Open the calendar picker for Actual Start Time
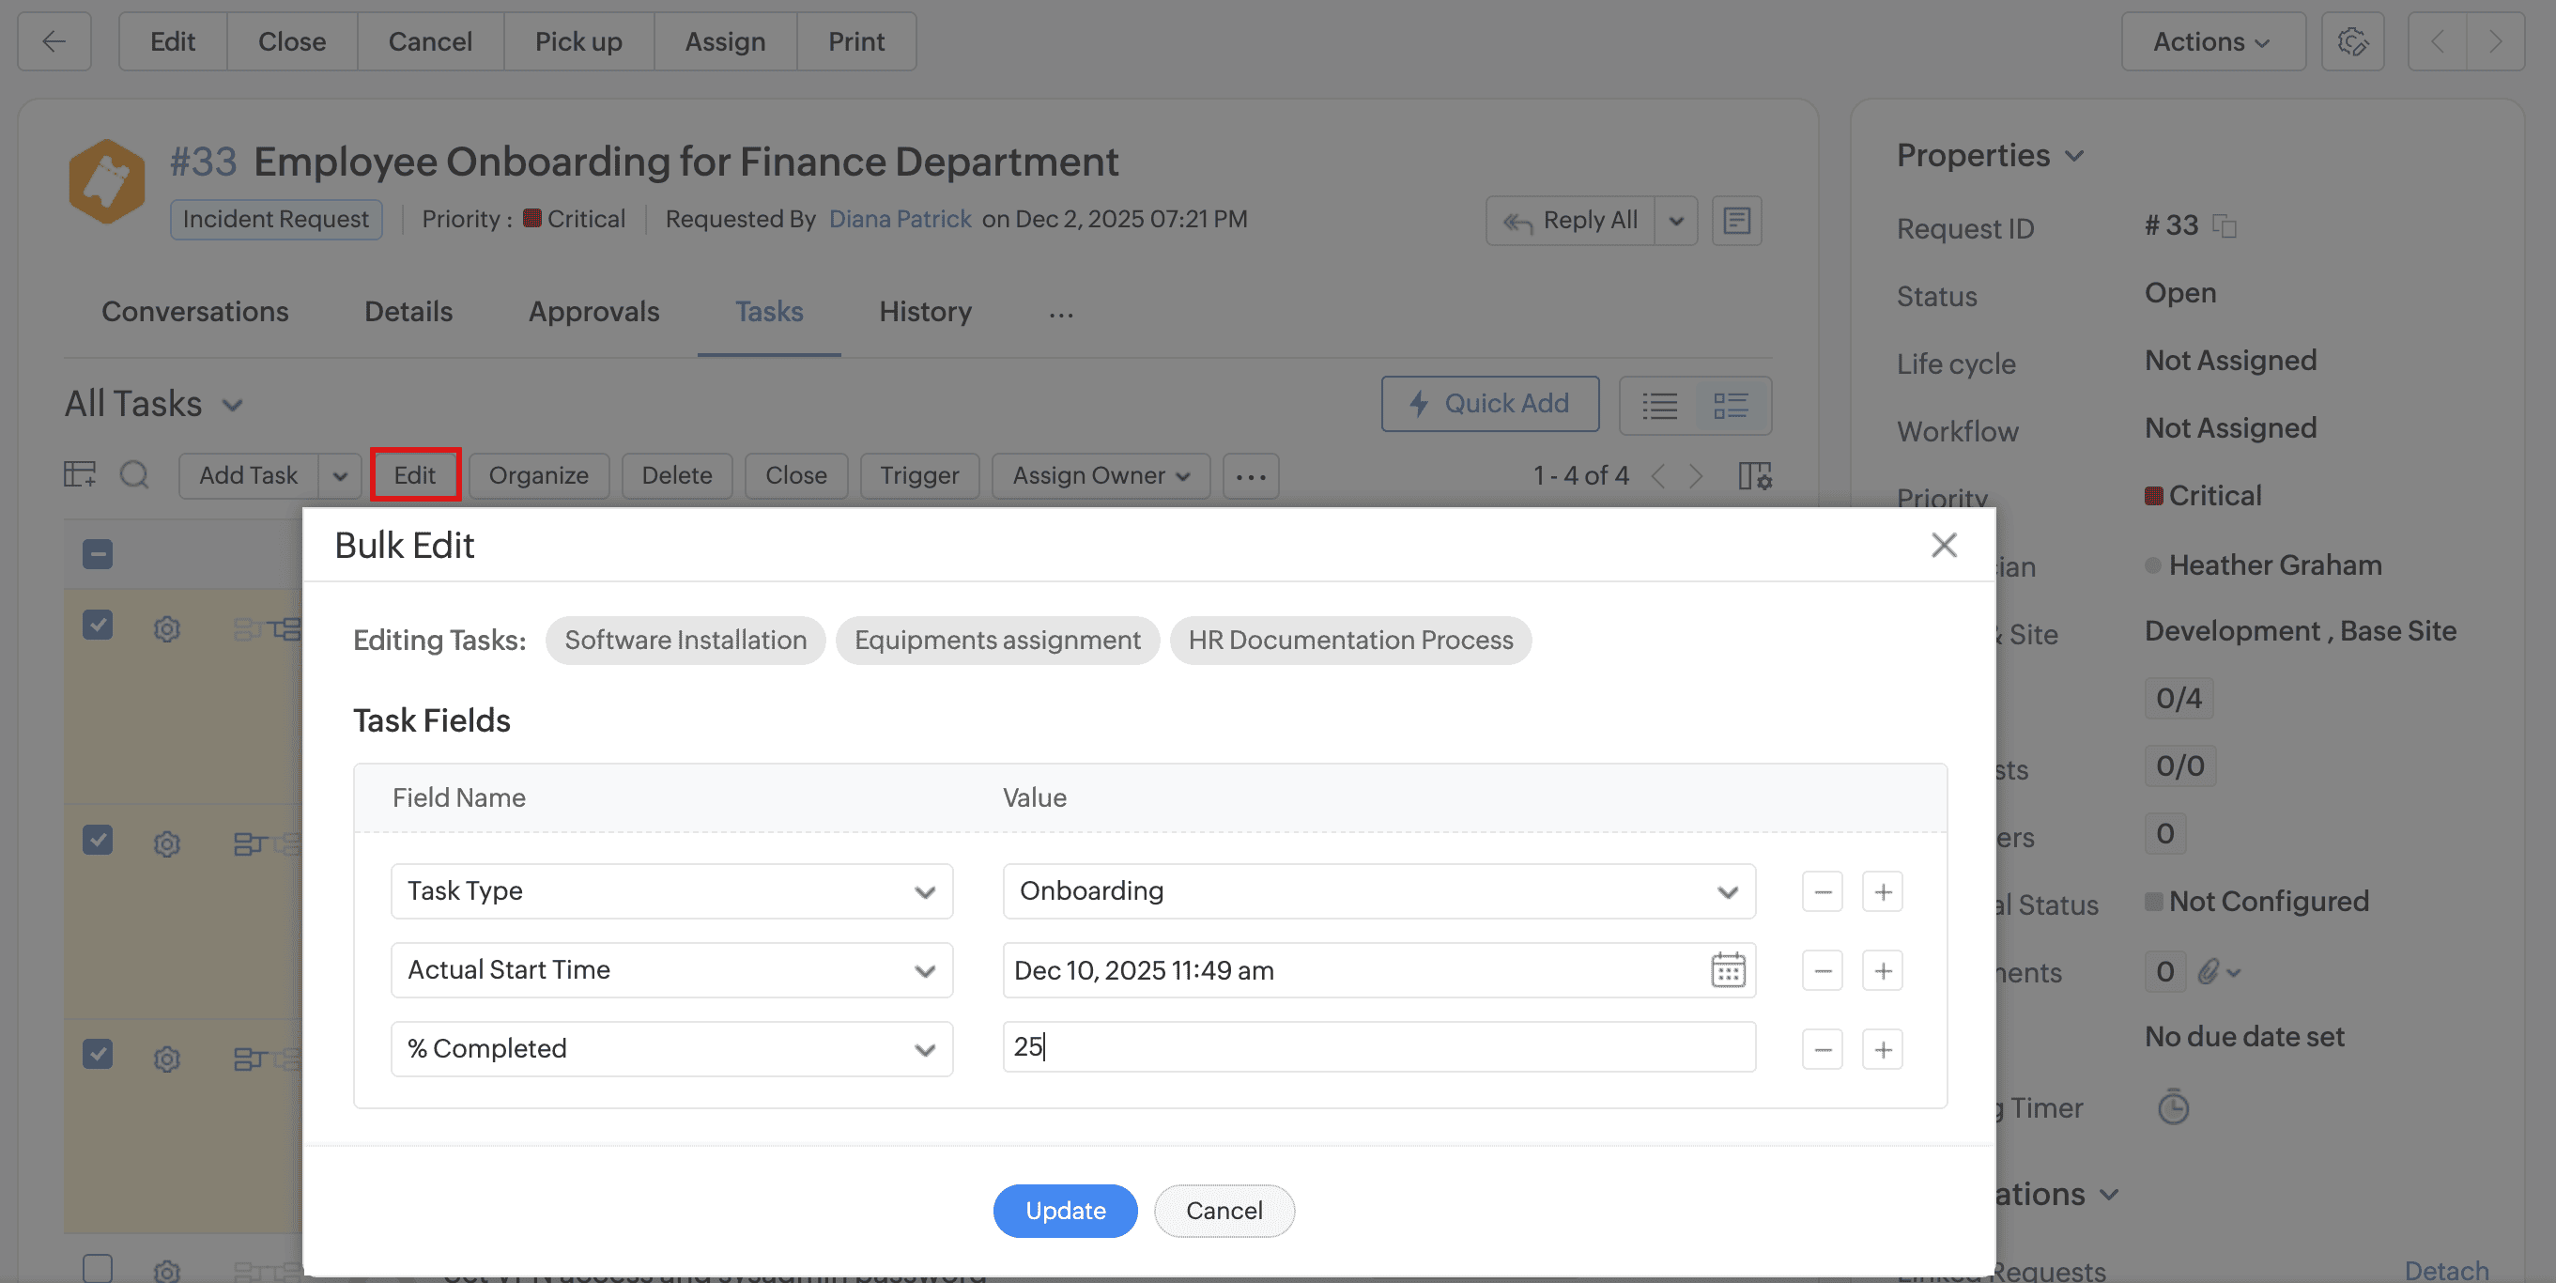The height and width of the screenshot is (1283, 2556). [x=1727, y=969]
